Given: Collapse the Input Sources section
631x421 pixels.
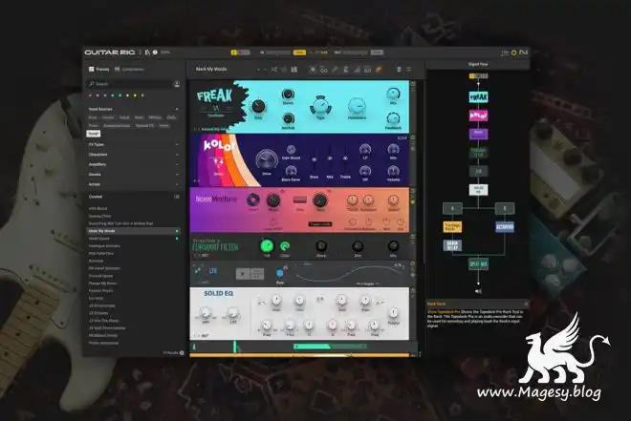Looking at the screenshot, I should tap(176, 109).
